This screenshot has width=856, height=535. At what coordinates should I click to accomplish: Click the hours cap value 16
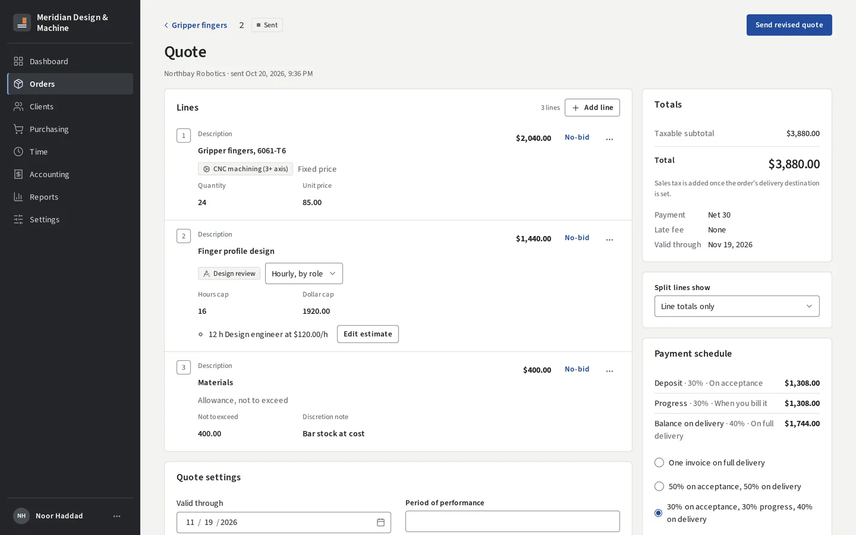pyautogui.click(x=202, y=311)
